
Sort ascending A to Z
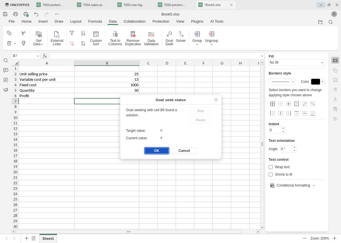point(83,33)
